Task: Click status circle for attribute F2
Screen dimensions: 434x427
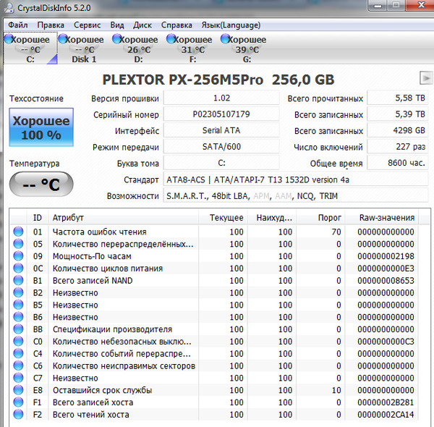Action: click(x=18, y=414)
